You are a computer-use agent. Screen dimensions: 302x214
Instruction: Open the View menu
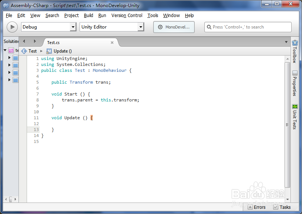(35, 16)
